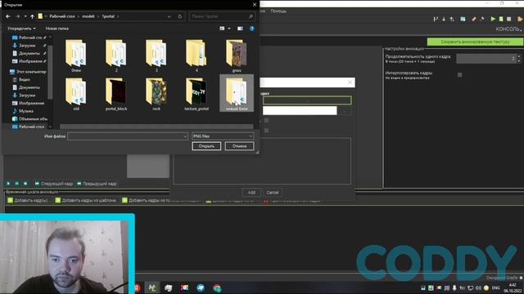Click 'Следующий кадр' next frame button

click(x=54, y=184)
